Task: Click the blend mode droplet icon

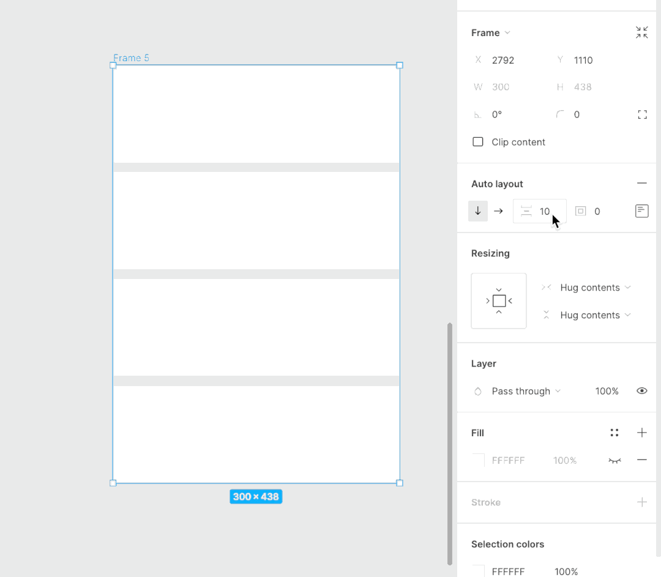Action: pos(477,391)
